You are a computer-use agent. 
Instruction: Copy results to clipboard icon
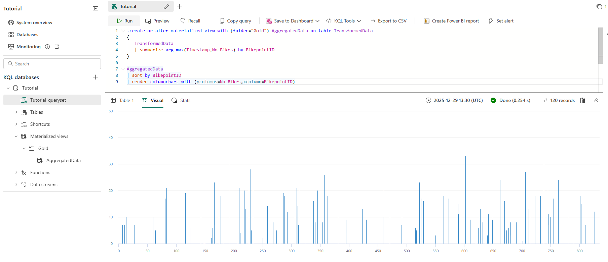tap(583, 100)
